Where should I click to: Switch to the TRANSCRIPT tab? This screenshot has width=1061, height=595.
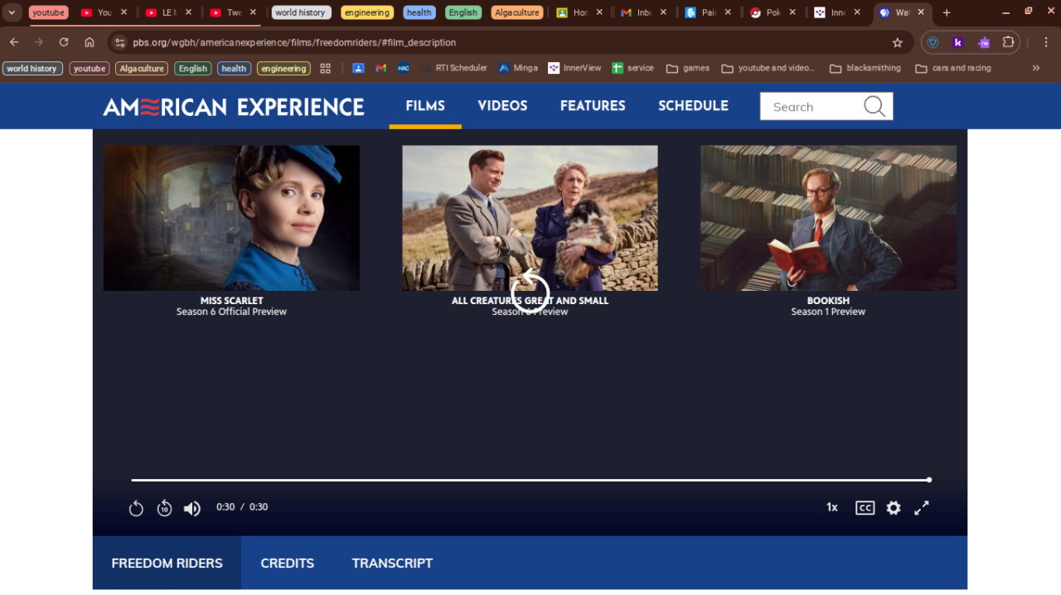point(392,563)
